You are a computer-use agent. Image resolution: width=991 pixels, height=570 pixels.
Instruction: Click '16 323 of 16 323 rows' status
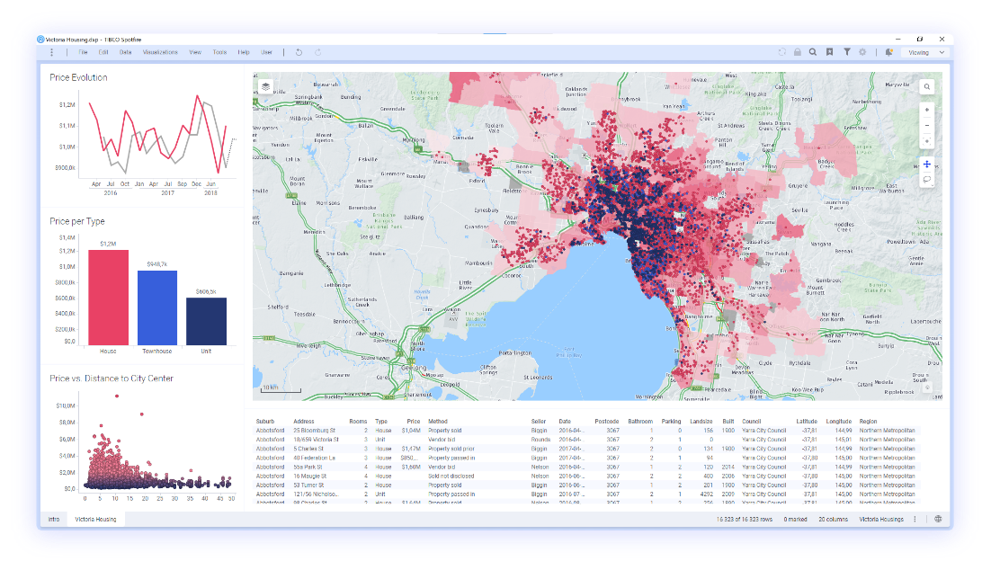(x=745, y=519)
